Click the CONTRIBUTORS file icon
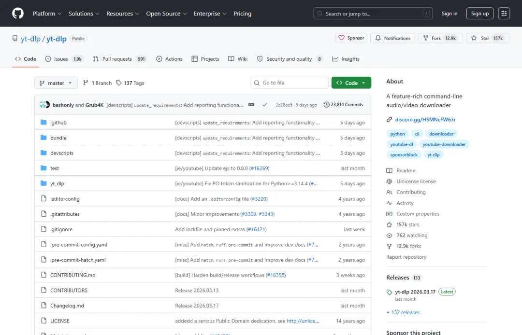522x335 pixels. [43, 290]
